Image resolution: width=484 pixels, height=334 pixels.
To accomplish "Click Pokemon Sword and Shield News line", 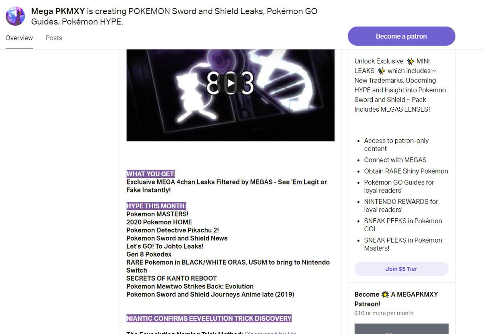I will coord(177,238).
